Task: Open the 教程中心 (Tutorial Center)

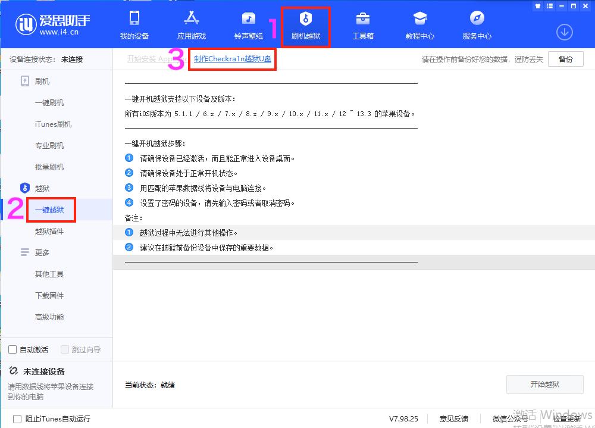Action: 419,25
